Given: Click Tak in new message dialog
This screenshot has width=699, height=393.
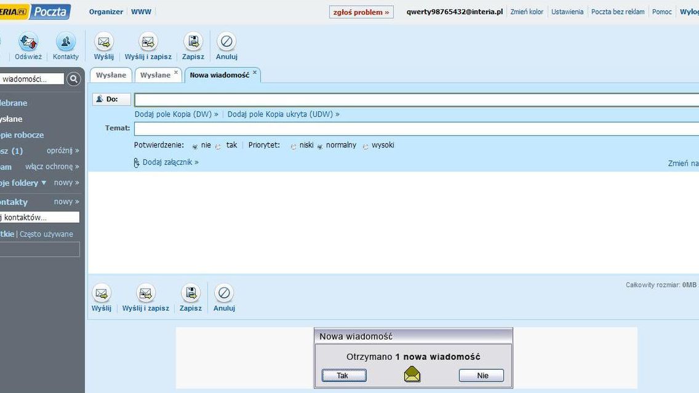Looking at the screenshot, I should click(x=344, y=375).
